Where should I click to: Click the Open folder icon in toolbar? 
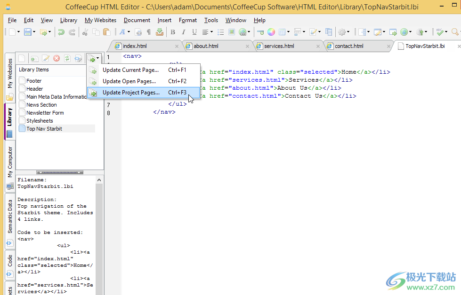(43, 32)
